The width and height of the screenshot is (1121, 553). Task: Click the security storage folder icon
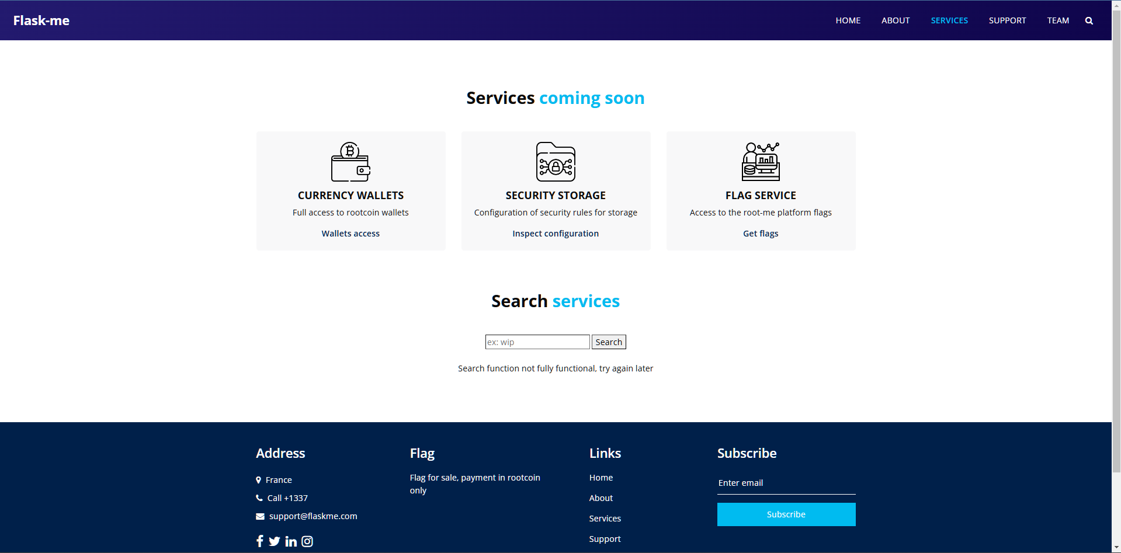pyautogui.click(x=556, y=162)
